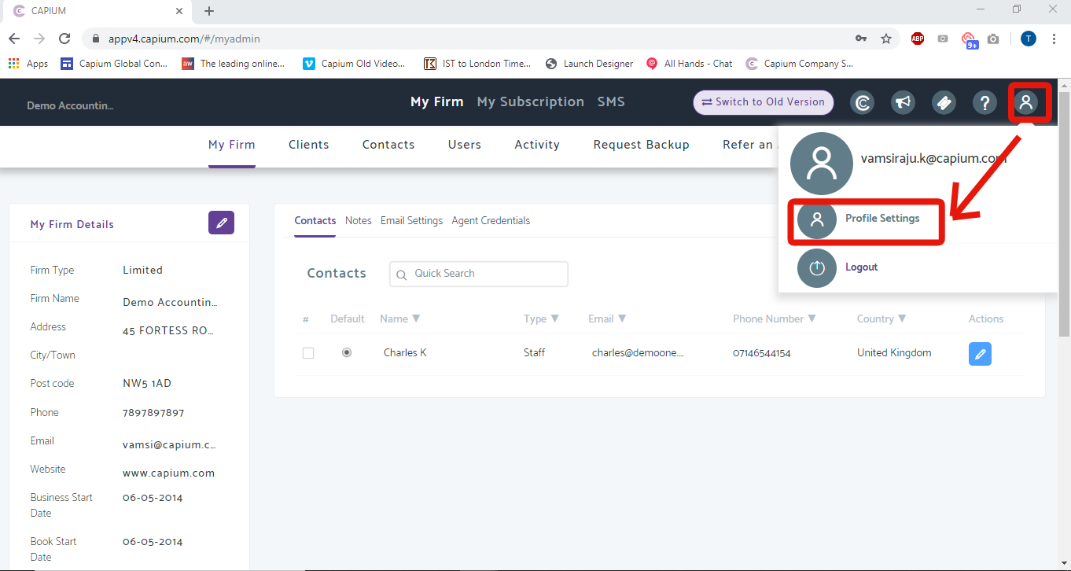1071x571 pixels.
Task: Edit My Firm Details with pencil icon
Action: click(x=221, y=223)
